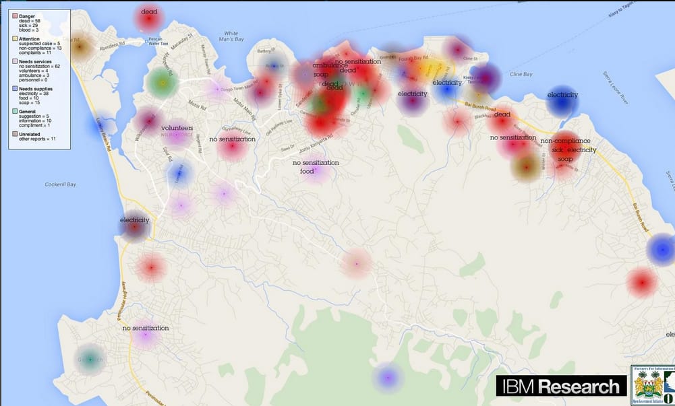This screenshot has height=406, width=675.
Task: Click the green General legend swatch
Action: pos(15,111)
